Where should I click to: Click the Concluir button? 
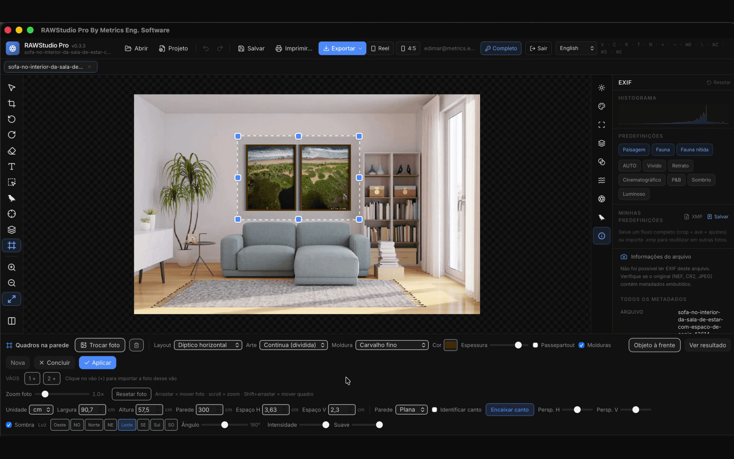point(54,363)
